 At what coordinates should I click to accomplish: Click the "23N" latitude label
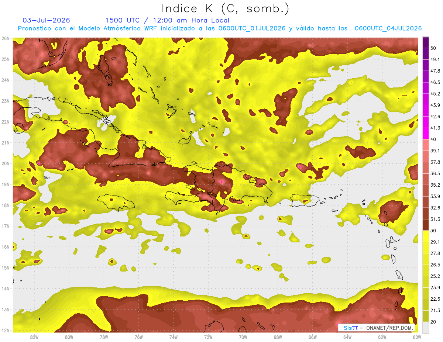5,101
